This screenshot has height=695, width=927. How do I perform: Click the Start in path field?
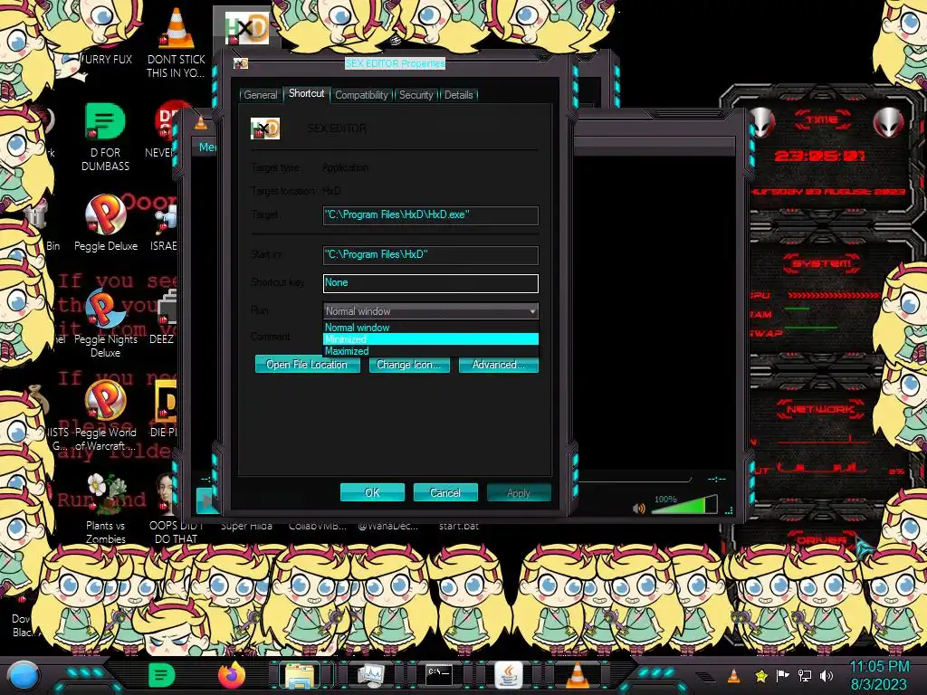tap(430, 254)
